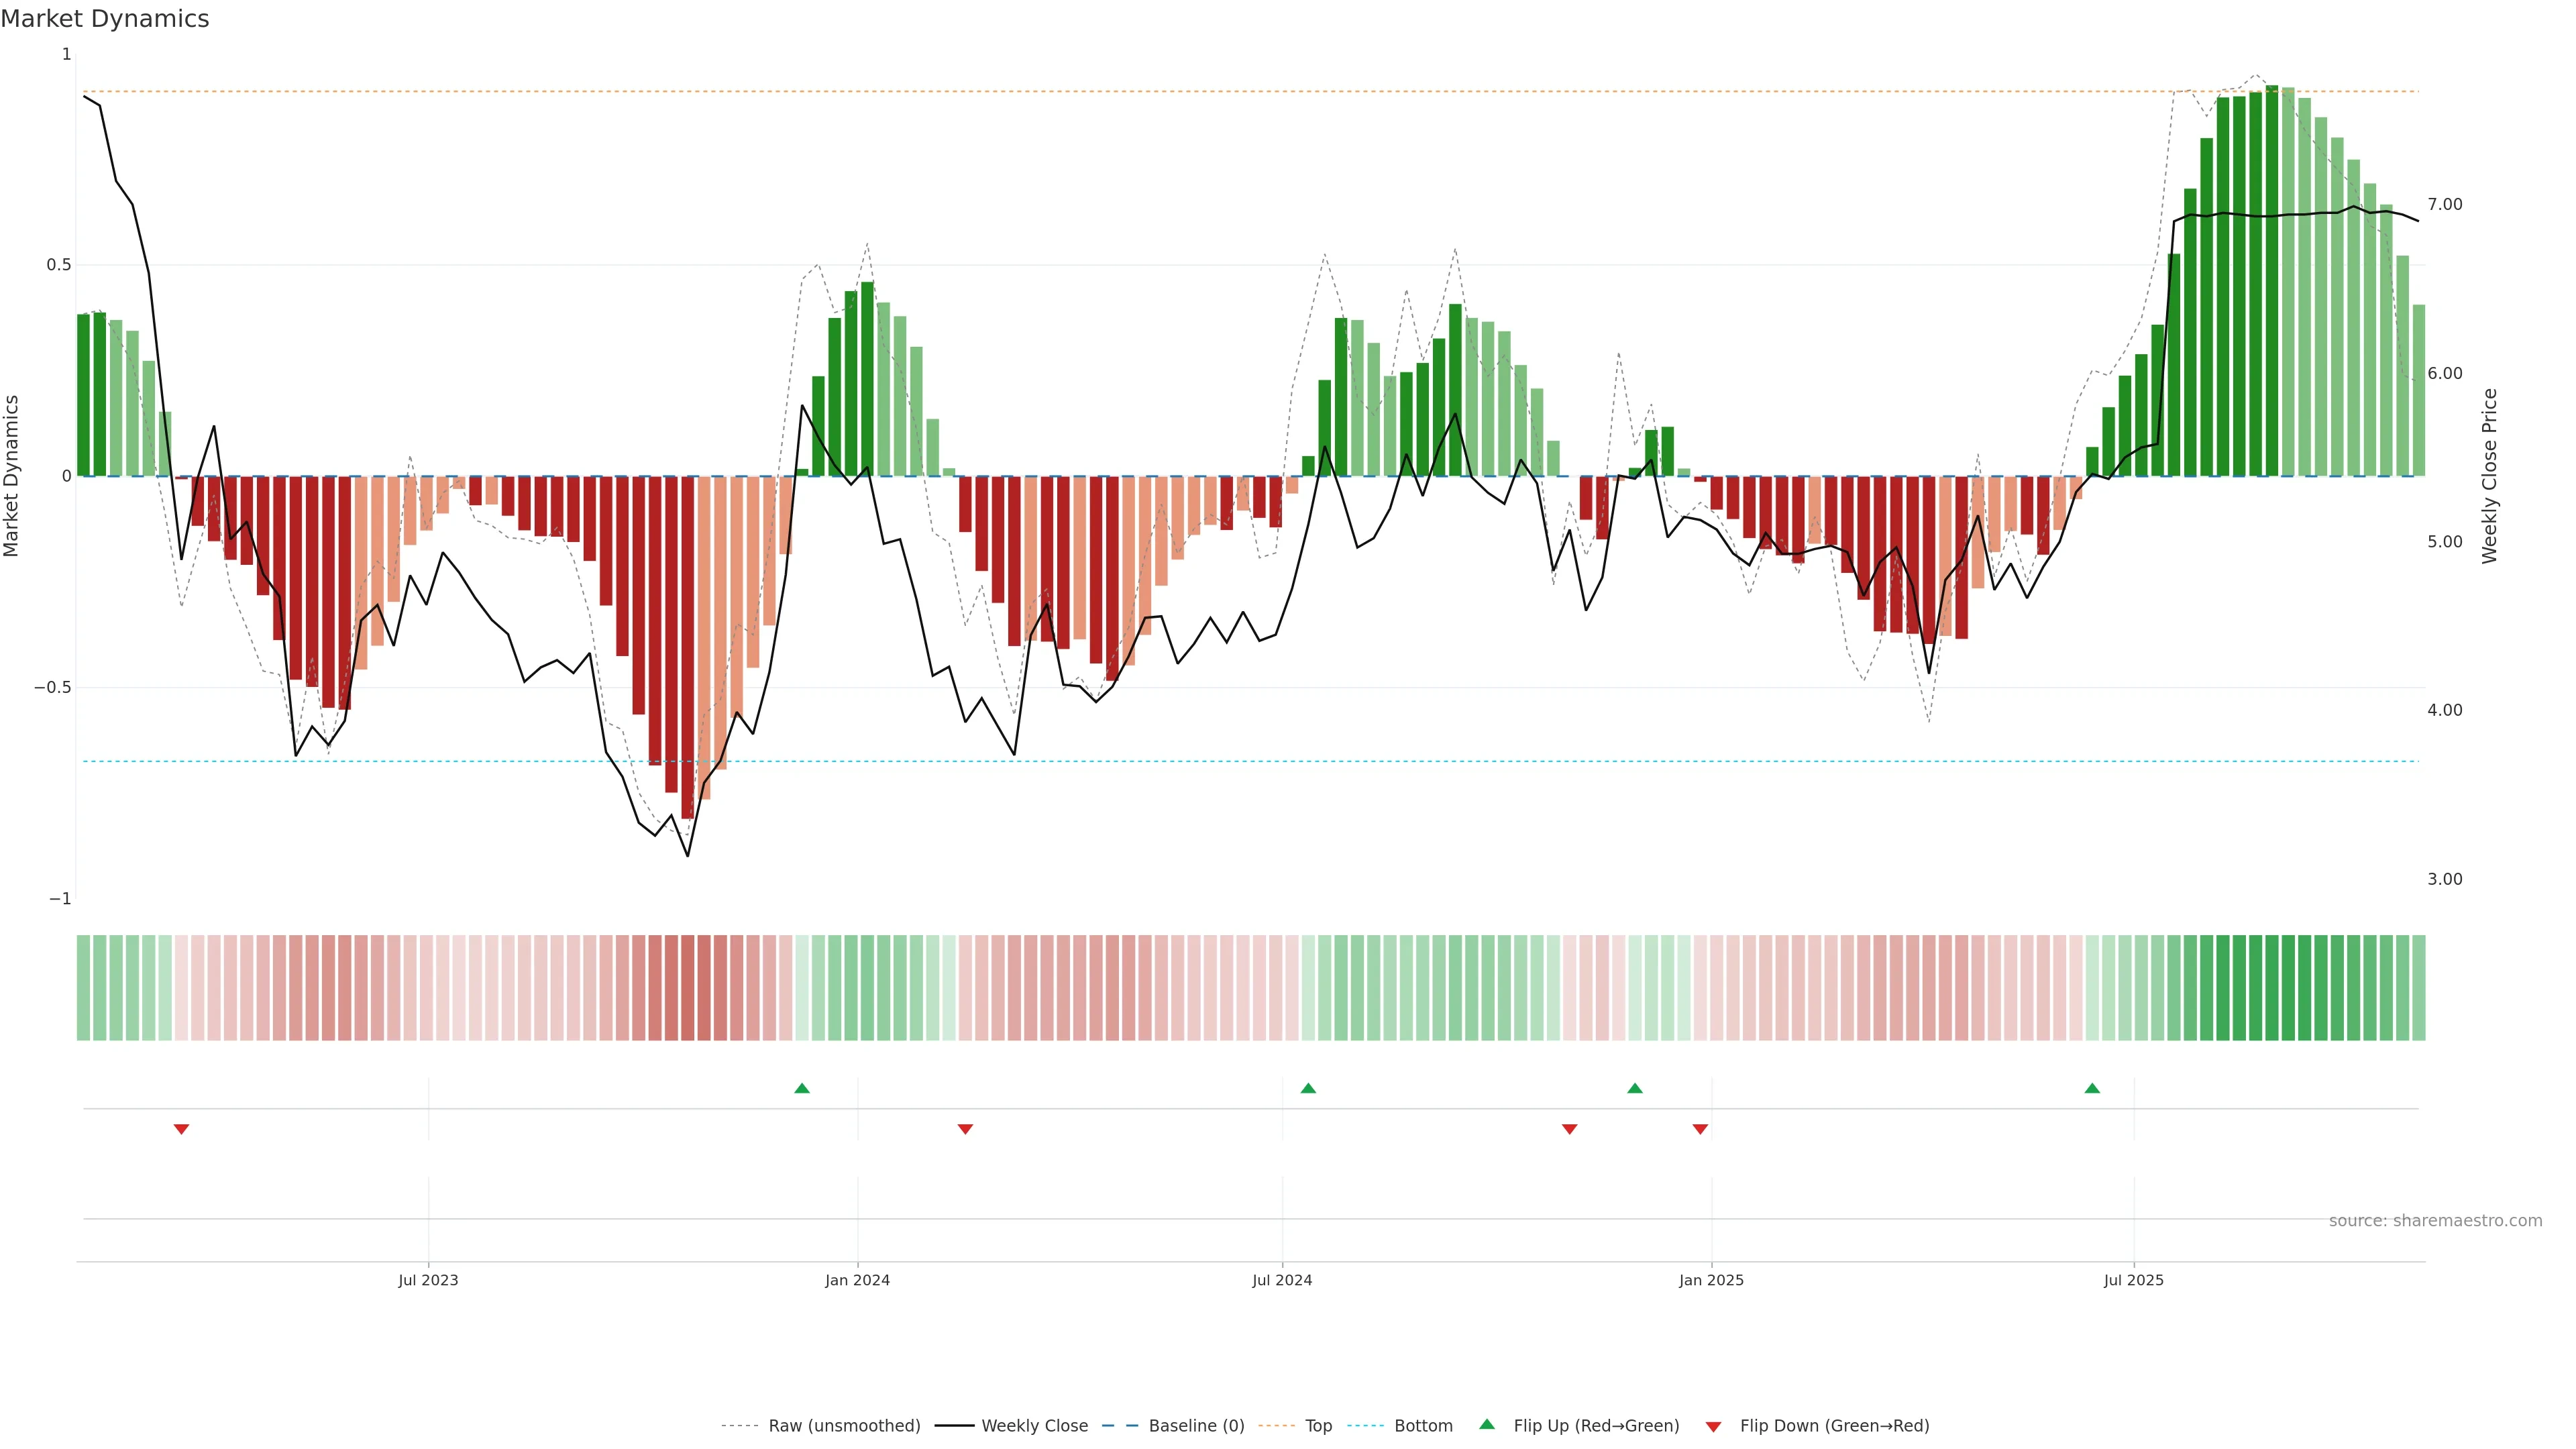Toggle Weekly Close legend entry
This screenshot has height=1449, width=2576.
1034,1426
